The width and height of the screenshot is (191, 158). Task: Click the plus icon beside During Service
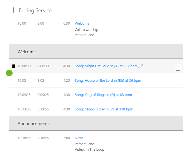coord(13,10)
